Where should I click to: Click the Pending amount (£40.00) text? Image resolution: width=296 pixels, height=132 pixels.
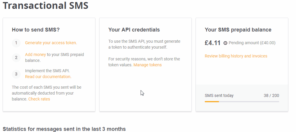tap(252, 43)
